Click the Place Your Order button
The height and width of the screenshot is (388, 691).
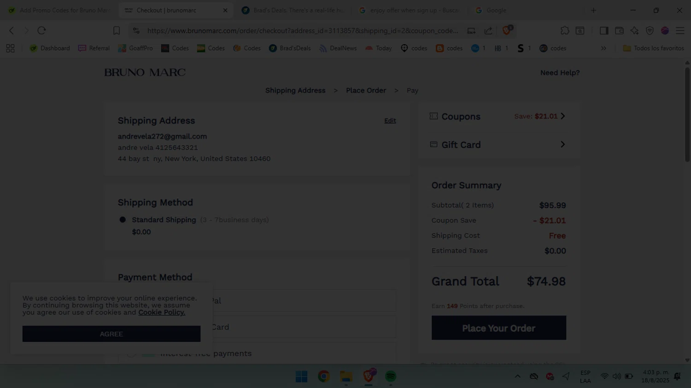pyautogui.click(x=499, y=328)
